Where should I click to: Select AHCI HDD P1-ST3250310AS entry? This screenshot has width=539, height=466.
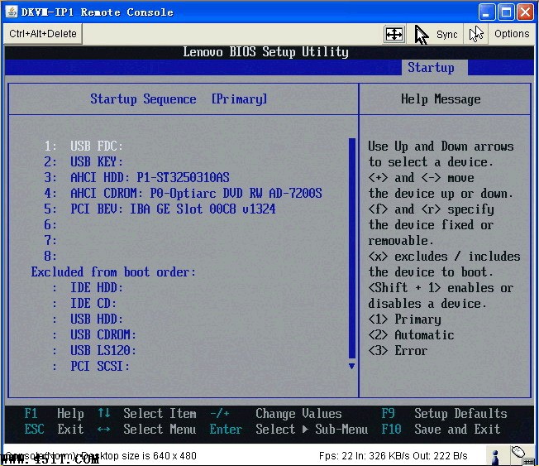point(136,178)
